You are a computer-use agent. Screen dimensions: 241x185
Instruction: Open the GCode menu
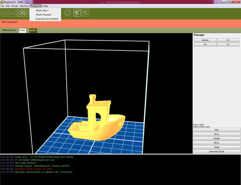tap(14, 6)
